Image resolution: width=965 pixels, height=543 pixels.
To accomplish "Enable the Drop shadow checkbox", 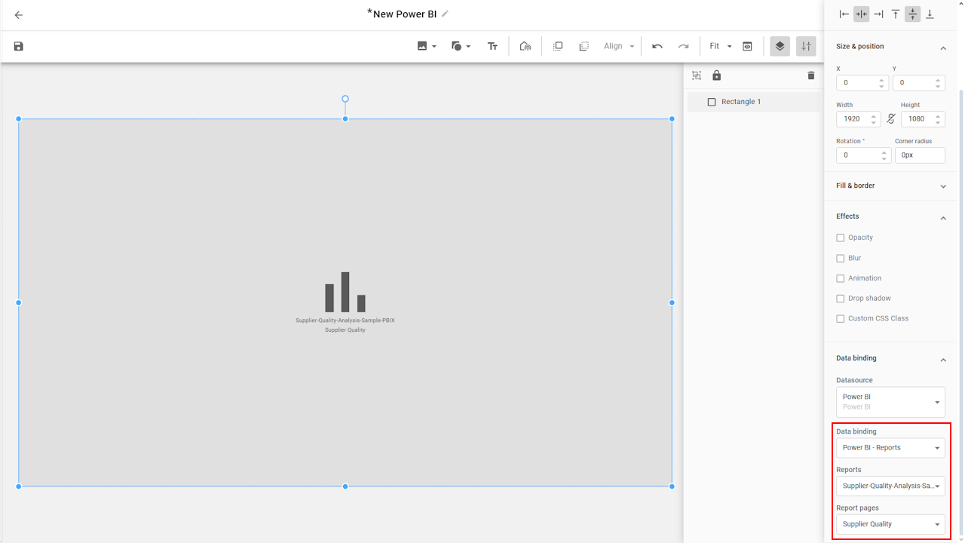I will click(841, 299).
